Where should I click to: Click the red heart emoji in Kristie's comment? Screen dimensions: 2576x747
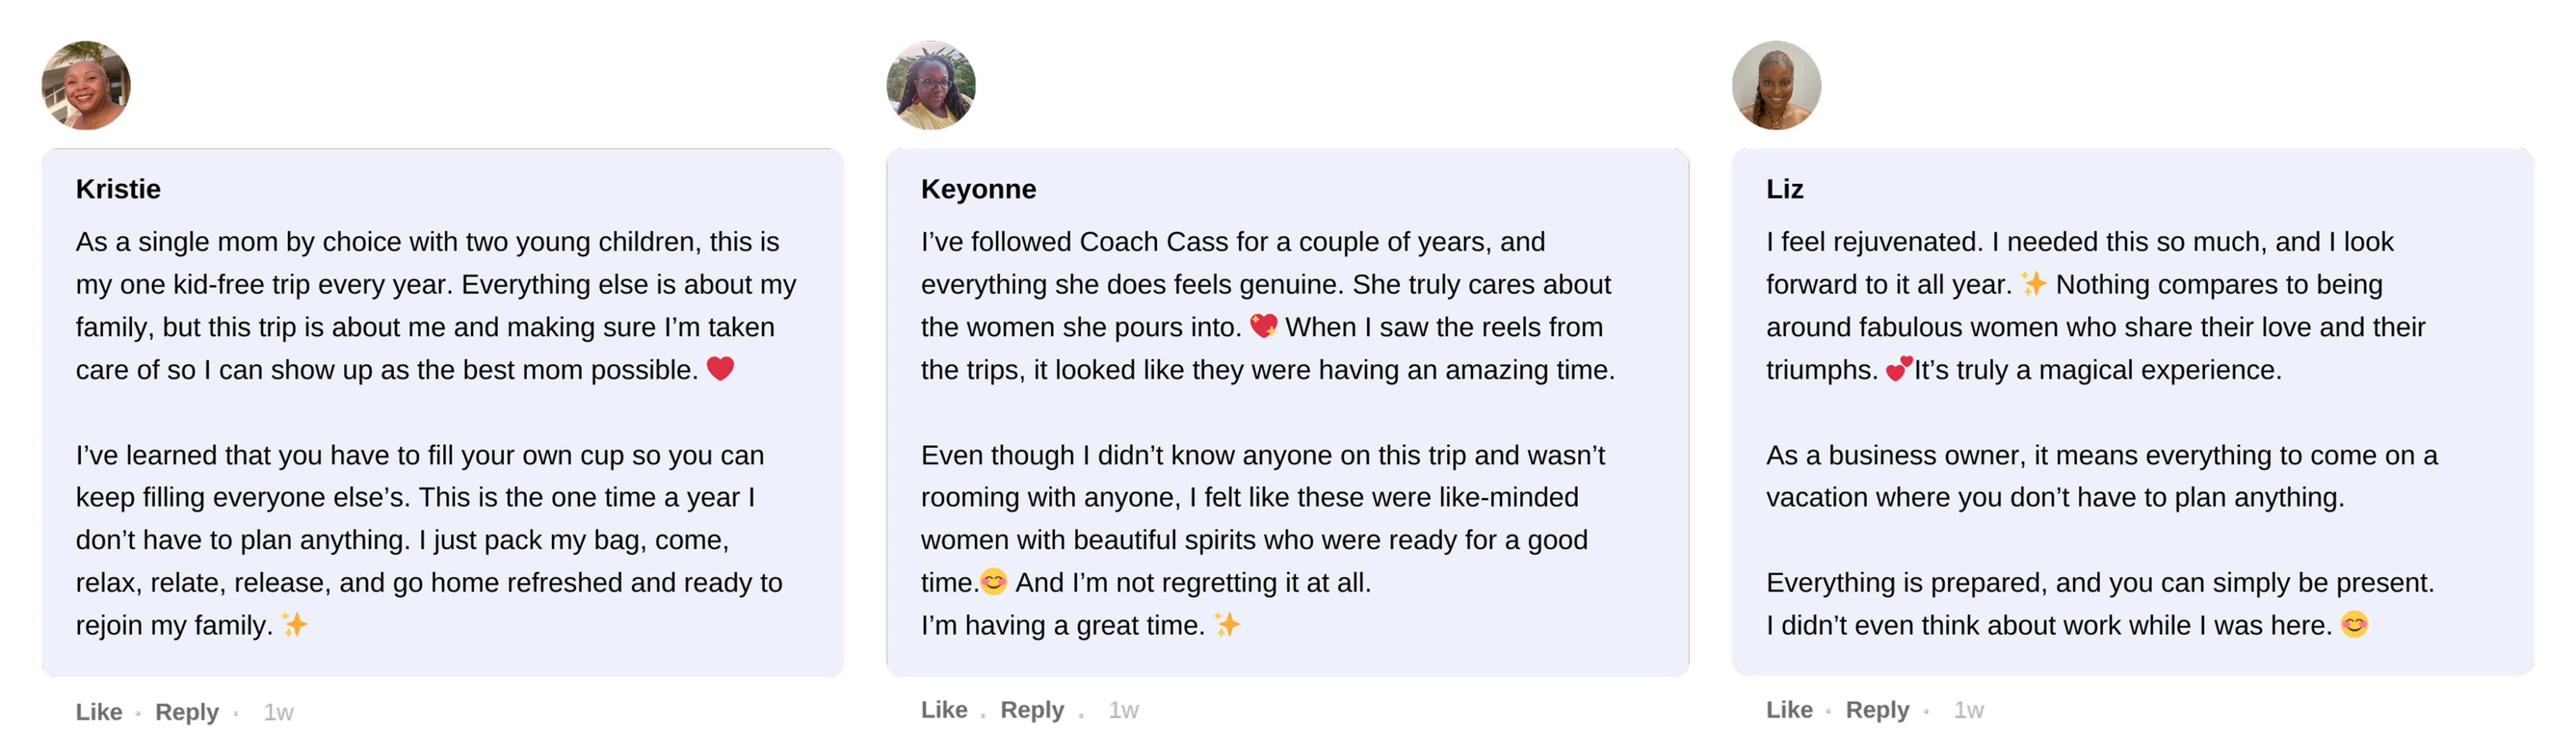(720, 368)
